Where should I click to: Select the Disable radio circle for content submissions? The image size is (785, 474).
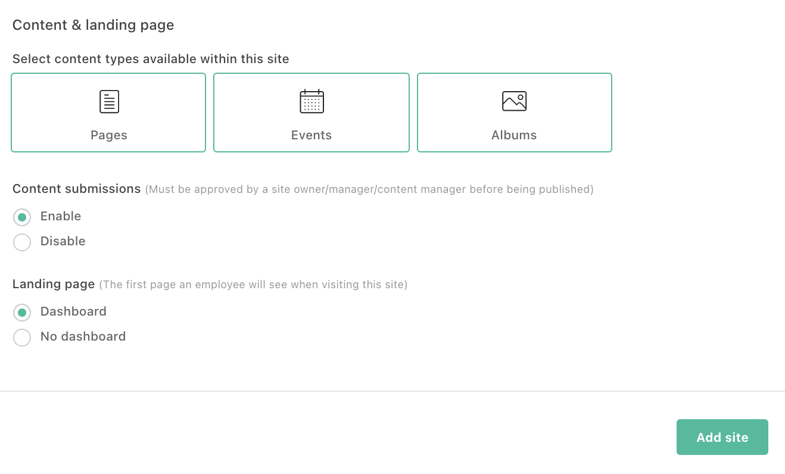pos(22,242)
